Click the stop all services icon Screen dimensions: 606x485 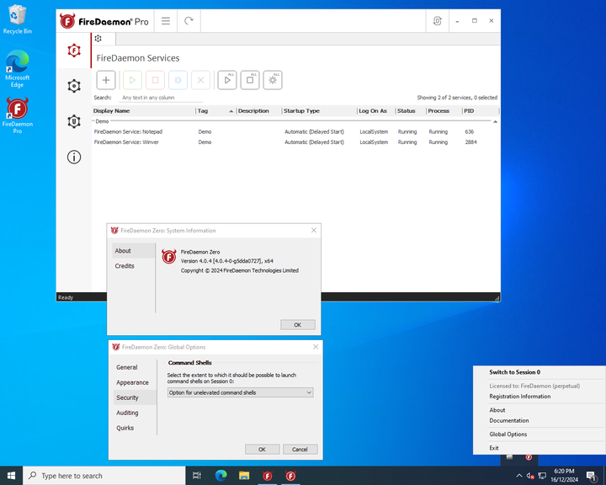click(x=250, y=80)
